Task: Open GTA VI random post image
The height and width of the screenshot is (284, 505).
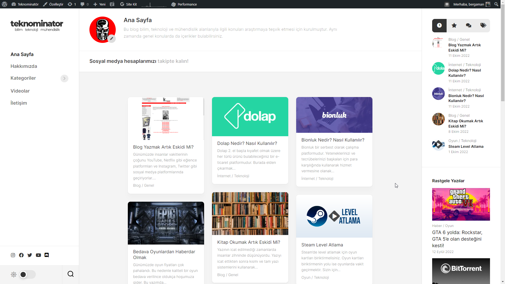Action: [461, 204]
